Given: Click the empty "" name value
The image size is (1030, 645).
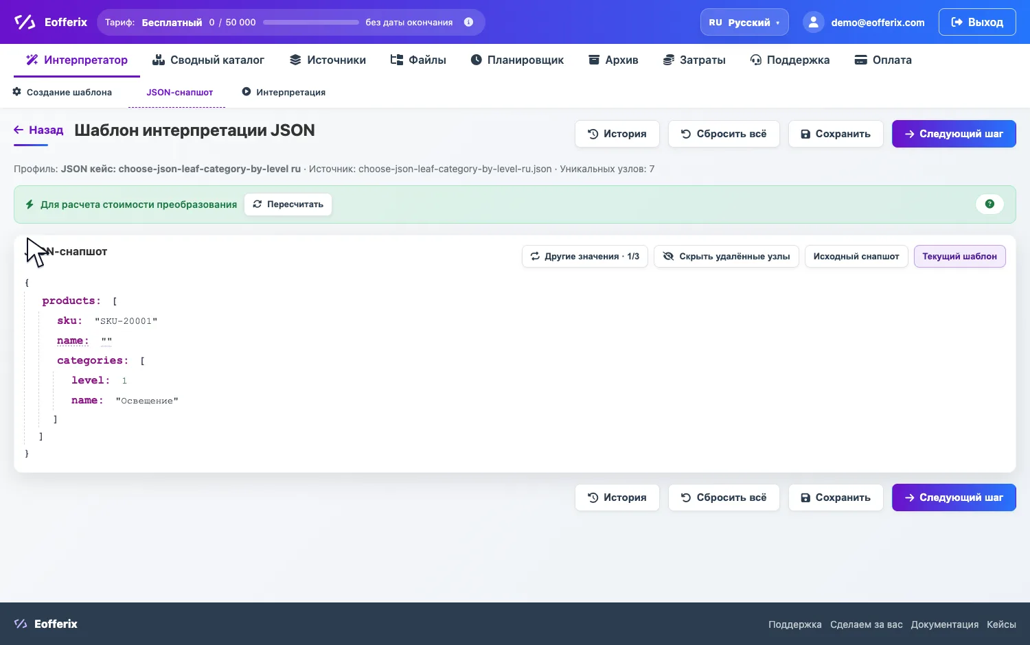Looking at the screenshot, I should pos(106,341).
